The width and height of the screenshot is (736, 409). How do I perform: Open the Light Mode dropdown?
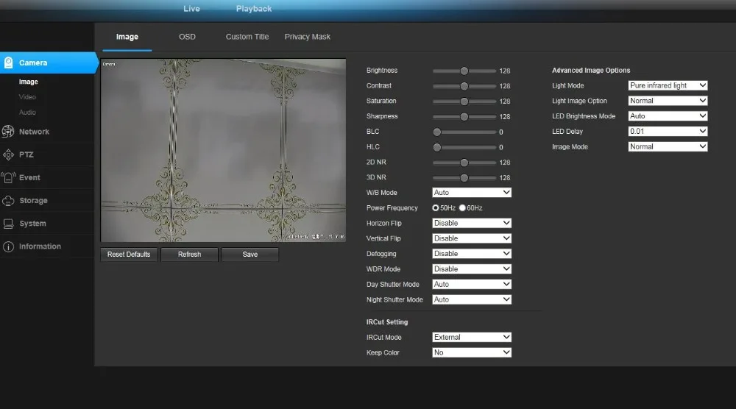[x=668, y=85]
